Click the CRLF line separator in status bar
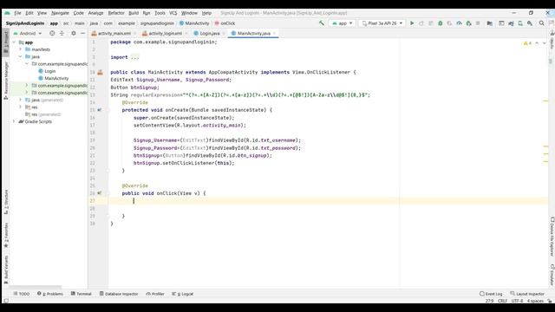The image size is (555, 312). click(x=502, y=301)
